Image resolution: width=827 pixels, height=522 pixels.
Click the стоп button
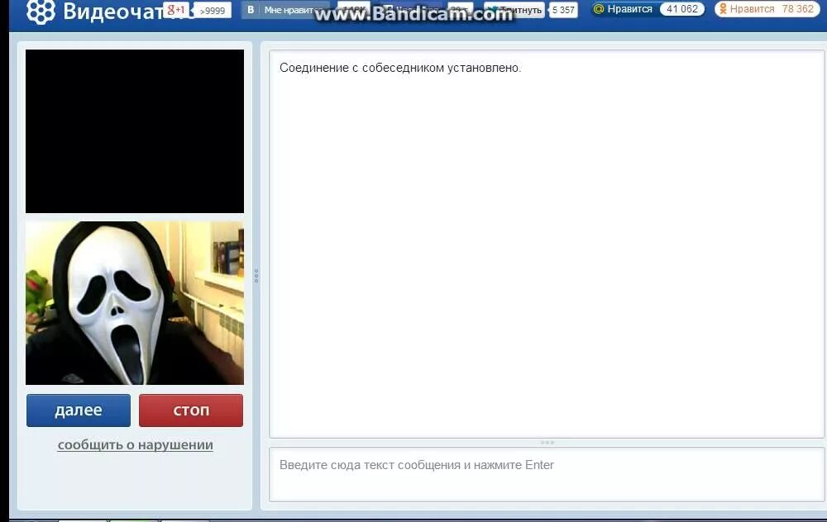(x=191, y=410)
